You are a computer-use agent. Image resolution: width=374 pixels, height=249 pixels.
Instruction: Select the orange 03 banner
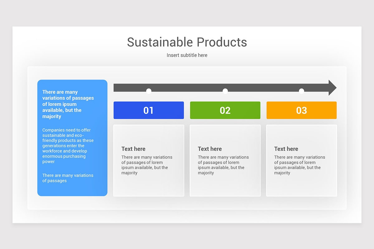click(301, 110)
